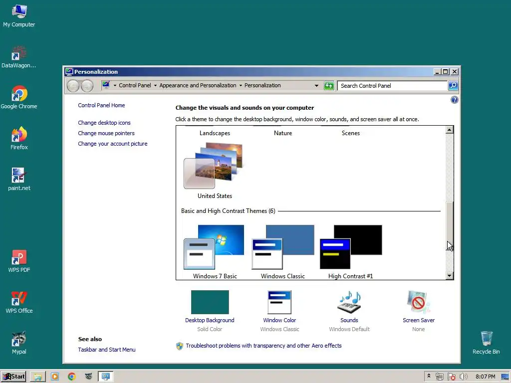
Task: Apply the Windows 7 Basic theme
Action: pyautogui.click(x=215, y=252)
